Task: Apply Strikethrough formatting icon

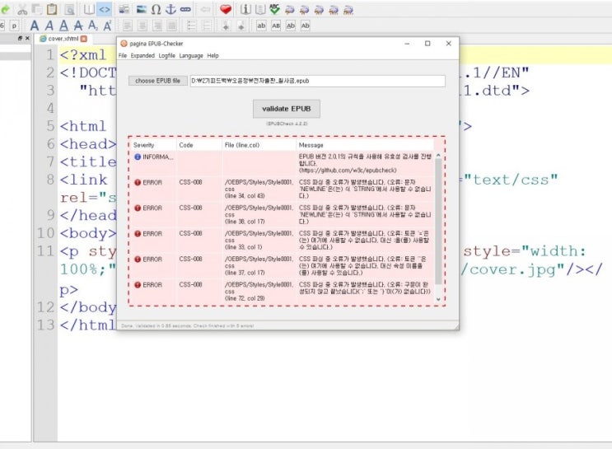Action: coord(78,26)
